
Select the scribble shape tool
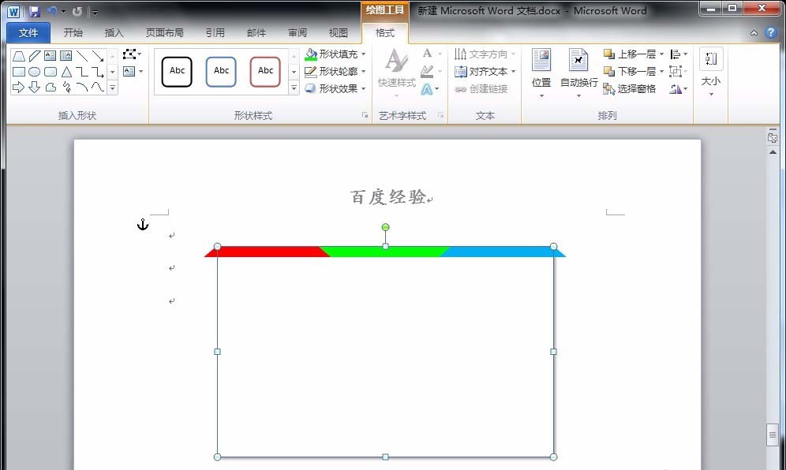click(x=65, y=88)
